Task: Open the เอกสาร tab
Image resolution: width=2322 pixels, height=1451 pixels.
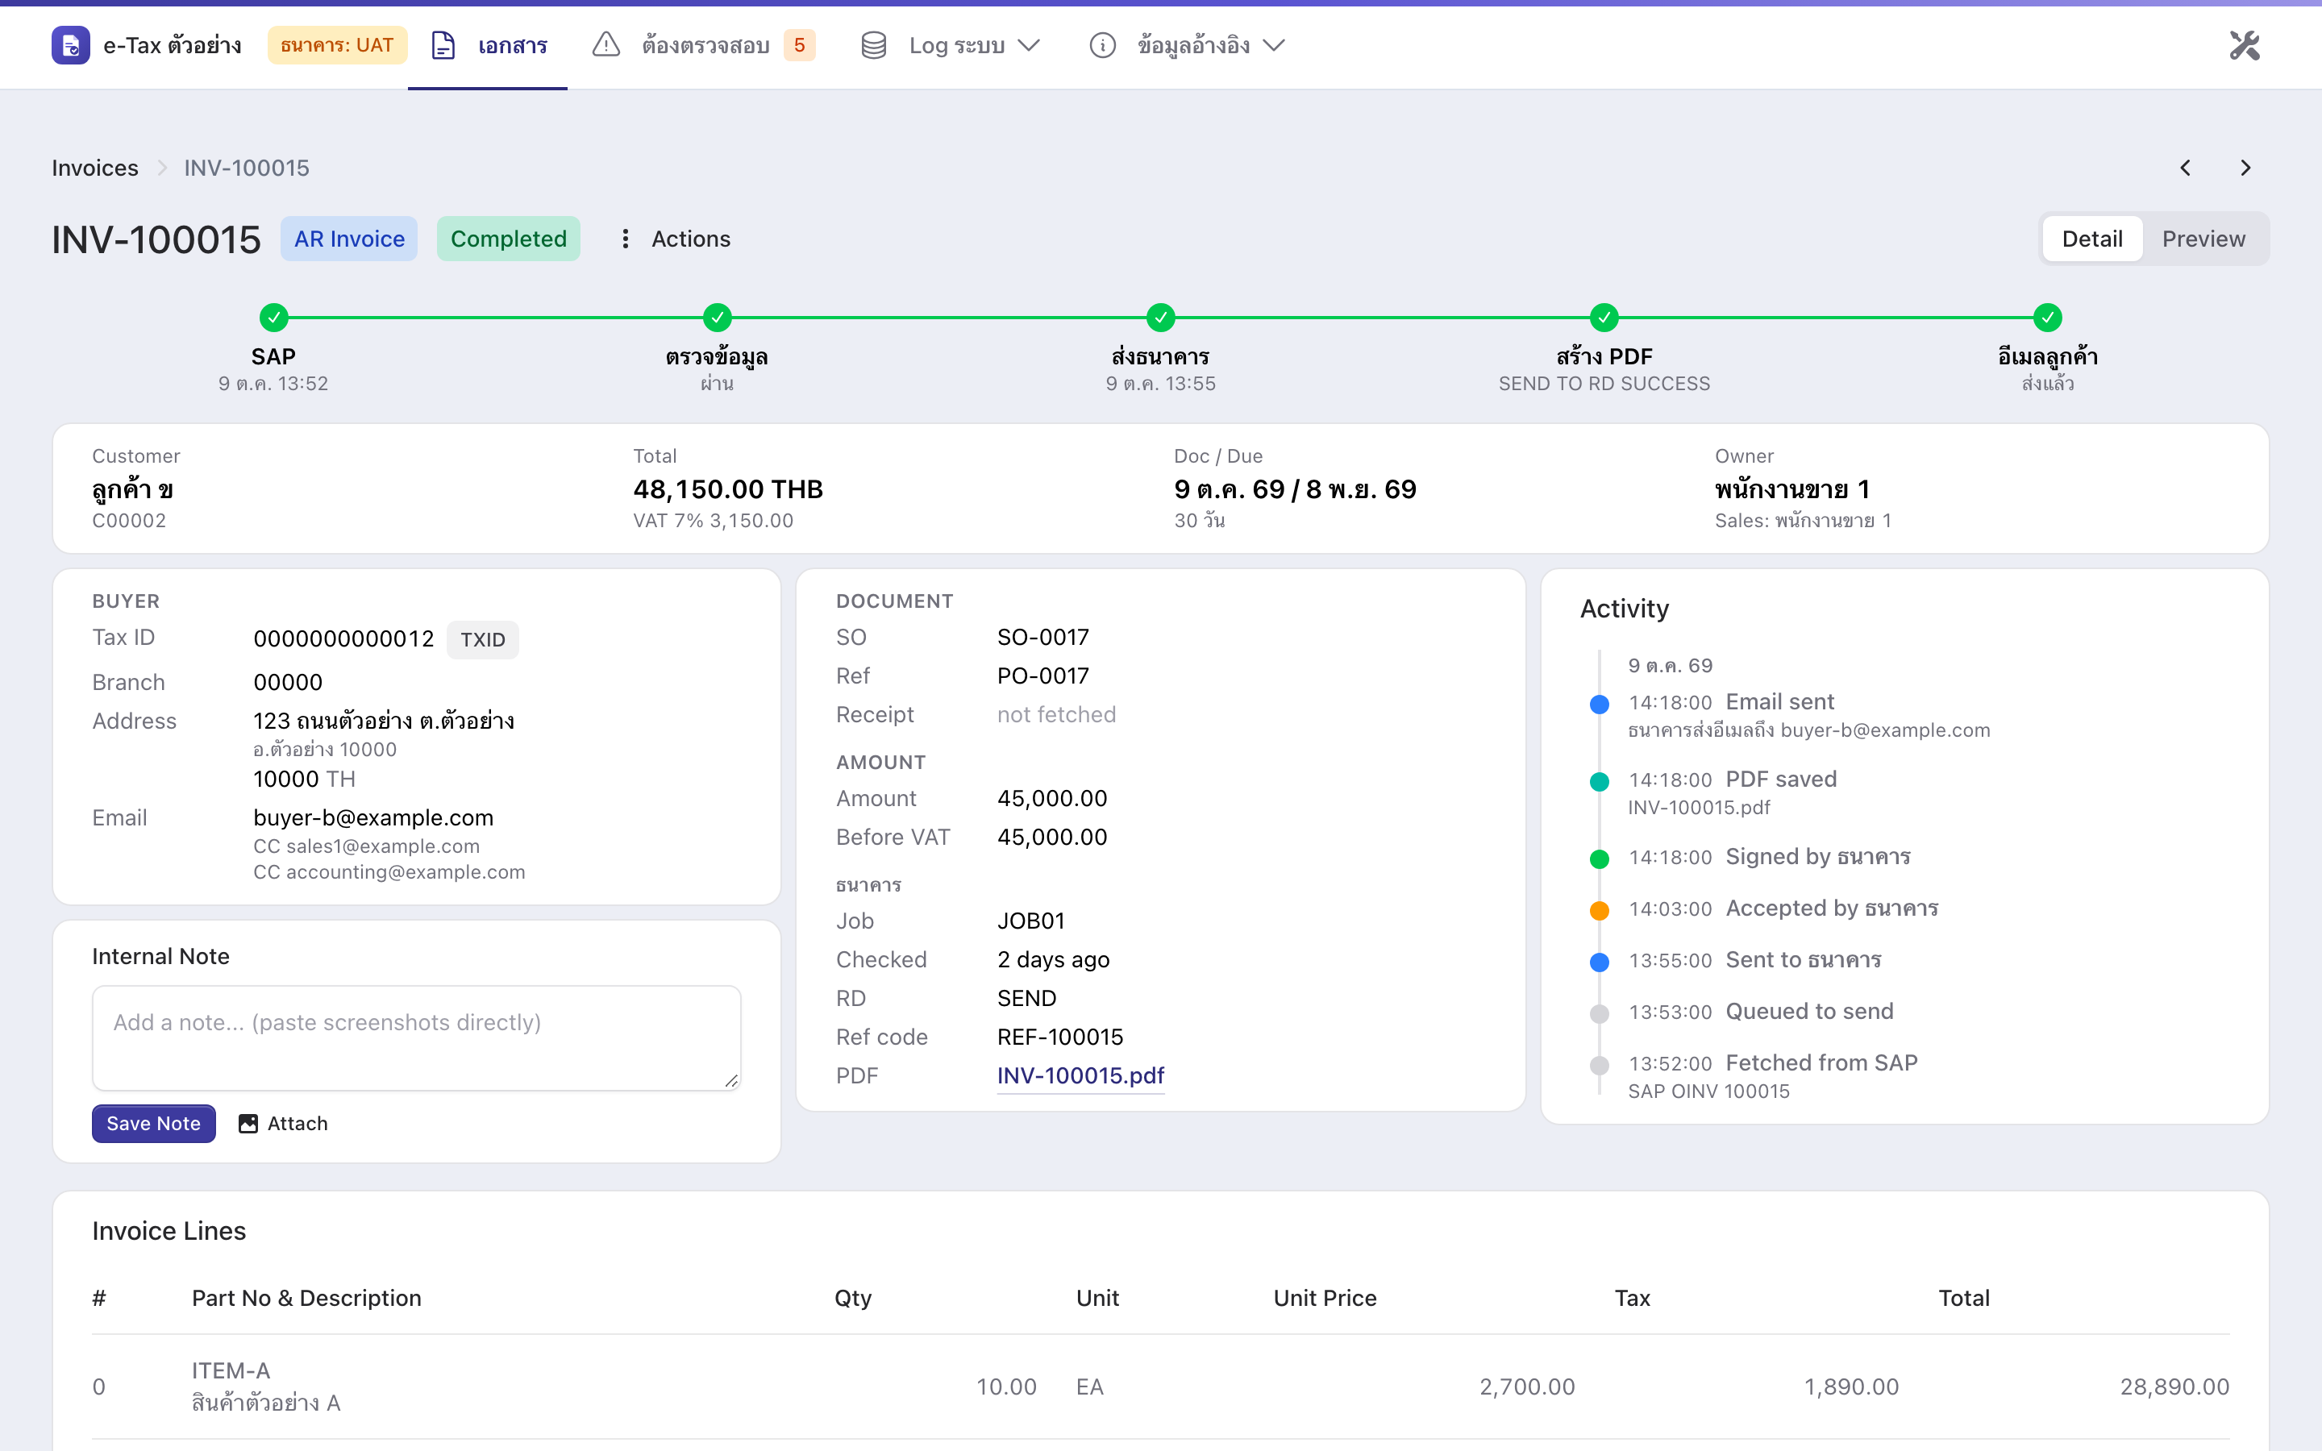Action: [x=488, y=45]
